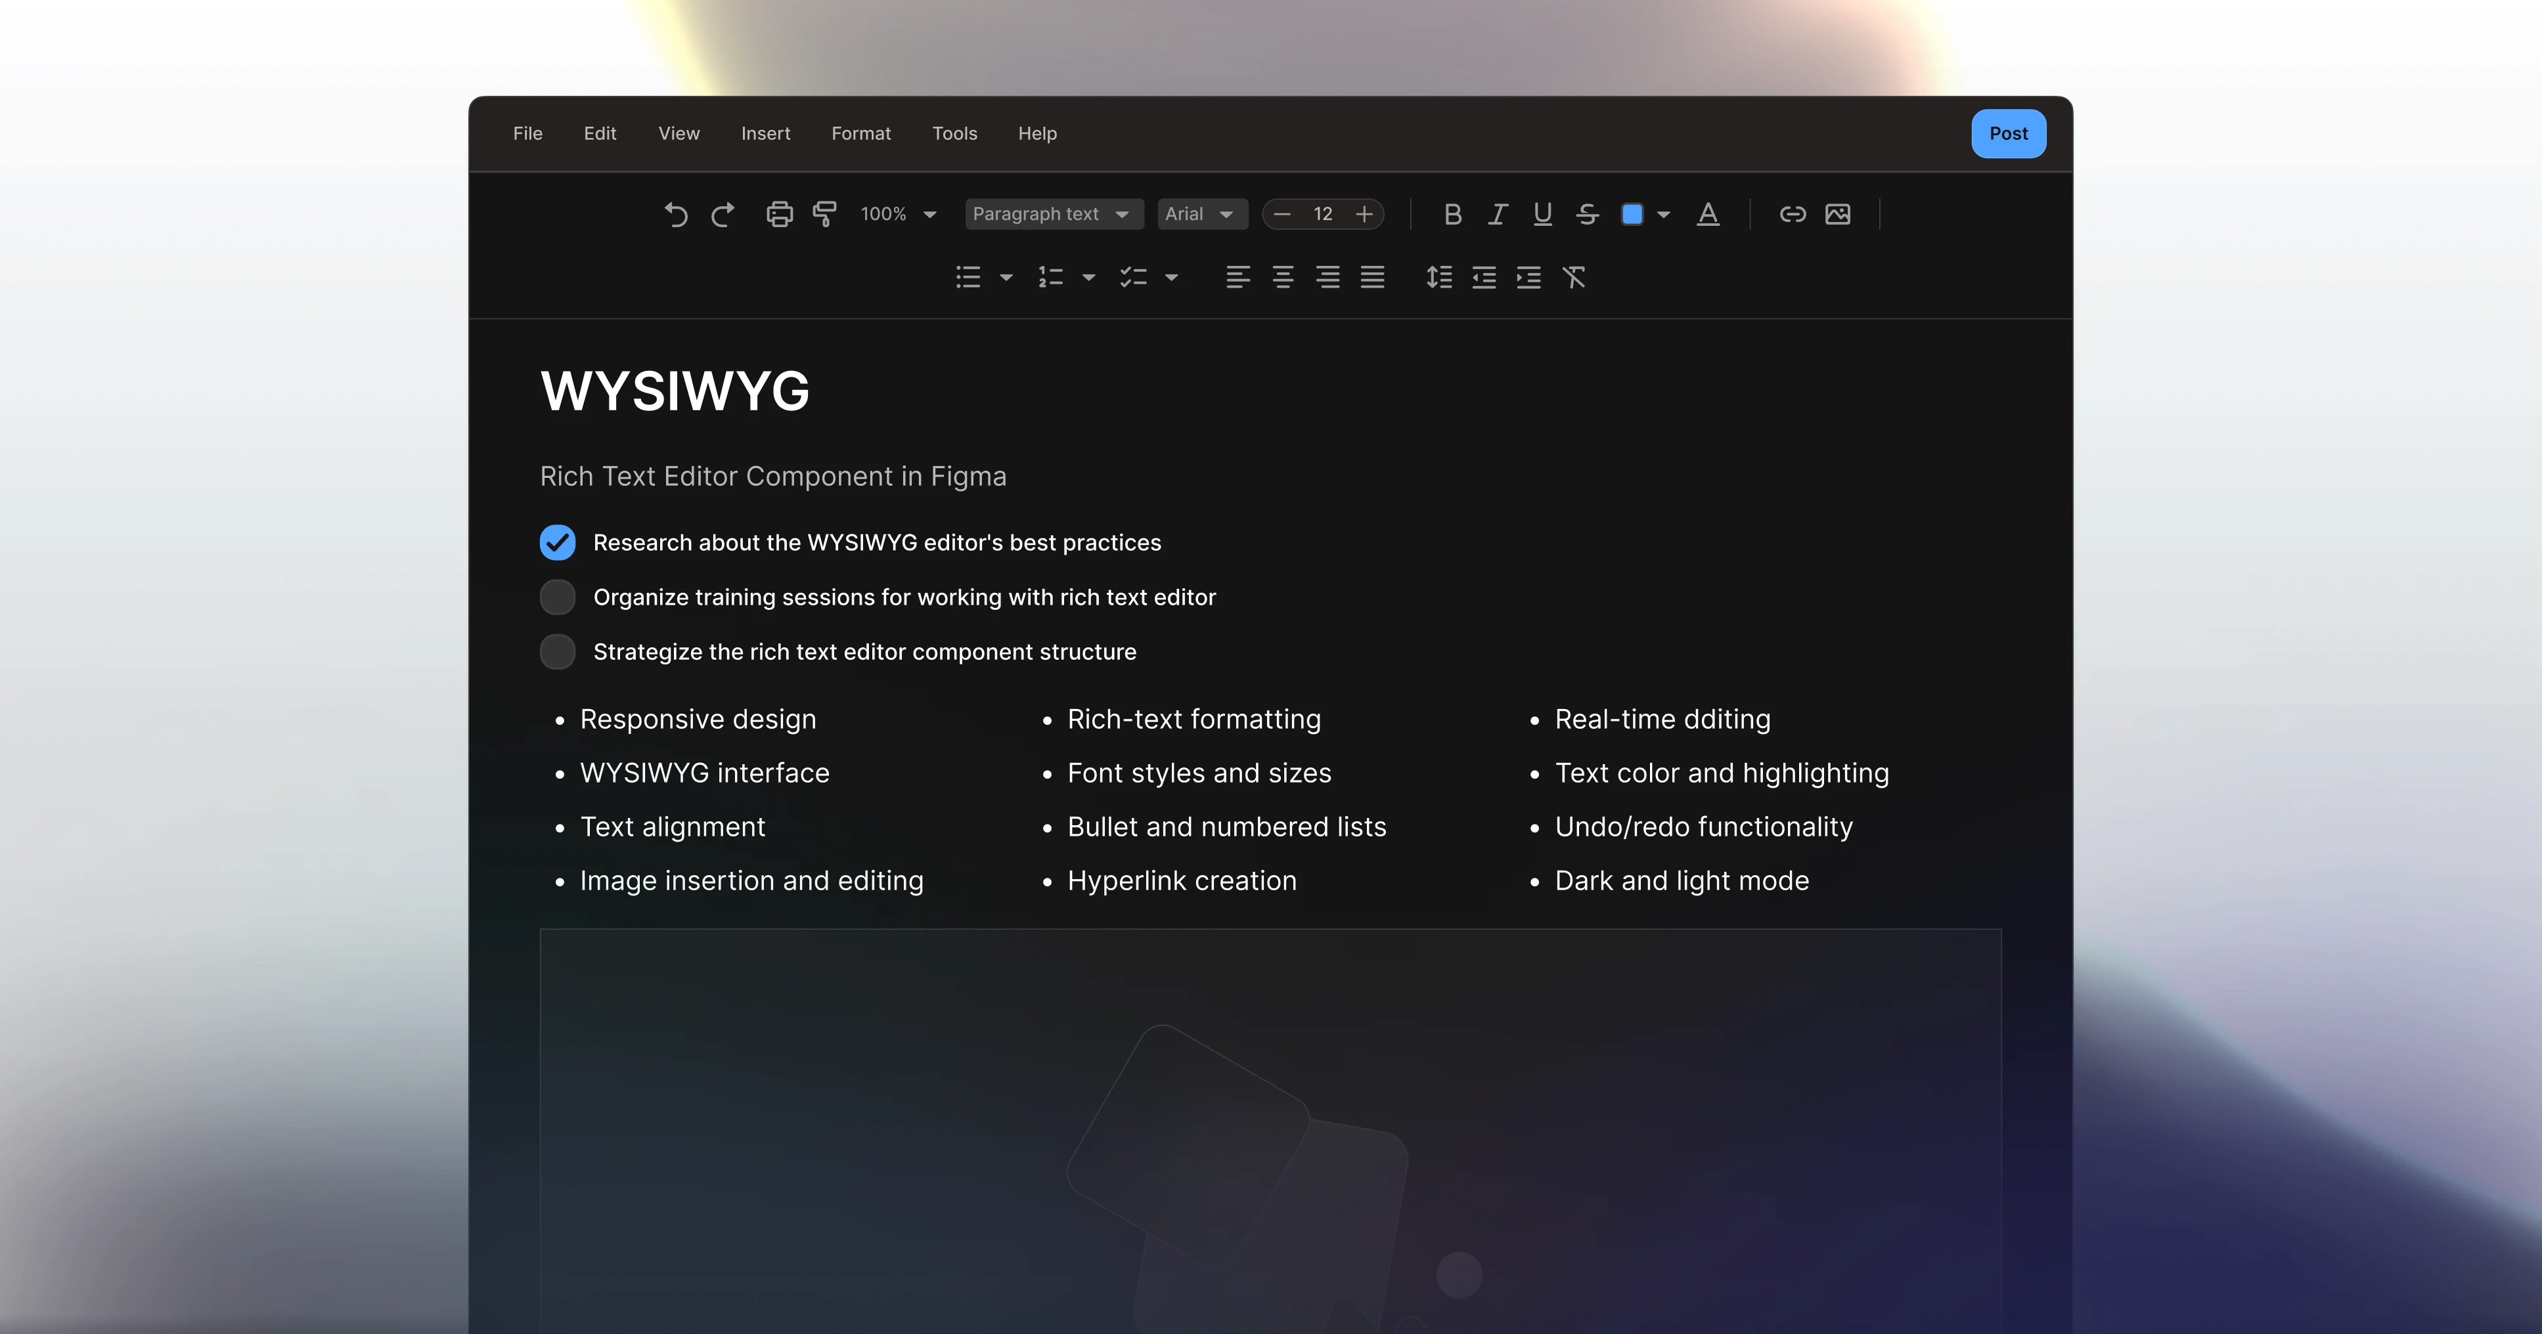Open the Format menu
2542x1334 pixels.
(862, 133)
